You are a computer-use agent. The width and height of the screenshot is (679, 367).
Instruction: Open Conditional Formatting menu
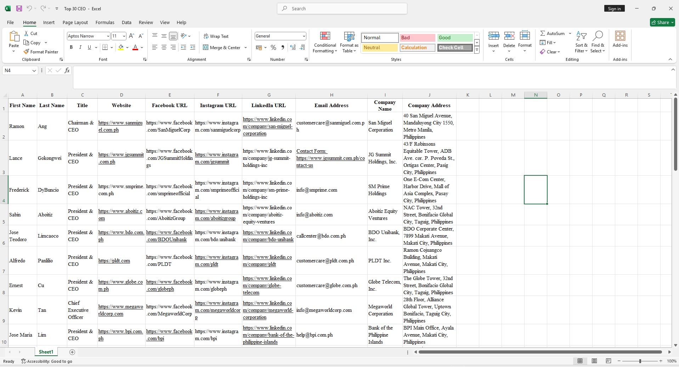click(x=325, y=42)
